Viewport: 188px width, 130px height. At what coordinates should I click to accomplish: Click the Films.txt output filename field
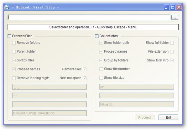pyautogui.click(x=136, y=104)
